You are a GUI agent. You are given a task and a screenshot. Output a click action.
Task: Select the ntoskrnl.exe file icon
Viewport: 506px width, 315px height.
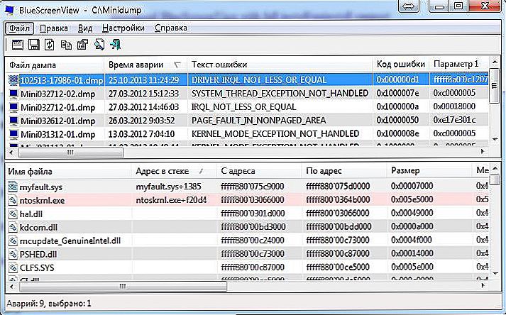click(x=13, y=200)
